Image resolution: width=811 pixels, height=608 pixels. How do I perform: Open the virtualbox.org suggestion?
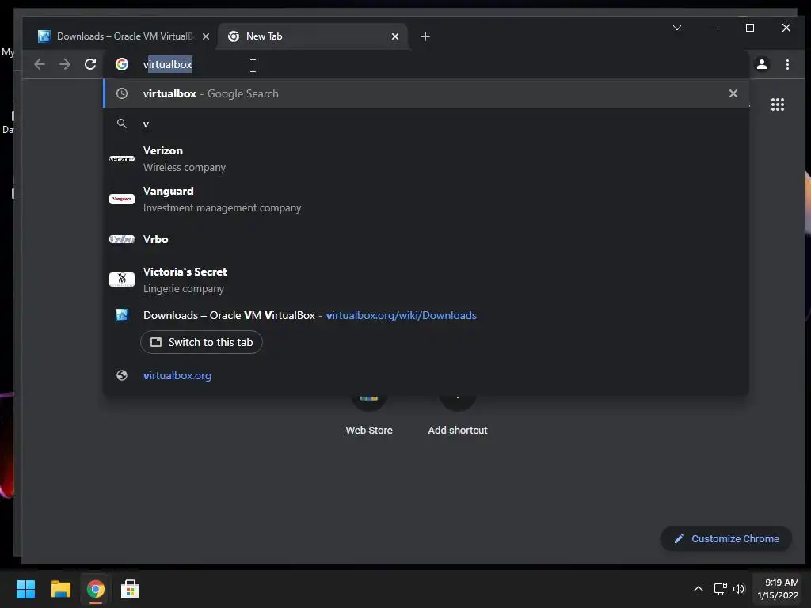426,375
